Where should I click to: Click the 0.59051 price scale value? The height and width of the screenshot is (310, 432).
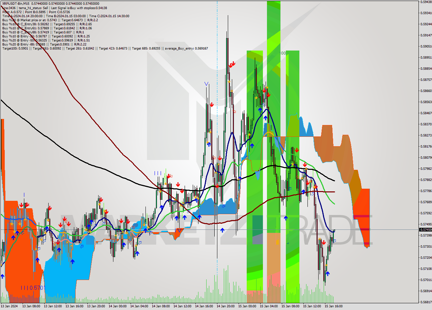426,46
